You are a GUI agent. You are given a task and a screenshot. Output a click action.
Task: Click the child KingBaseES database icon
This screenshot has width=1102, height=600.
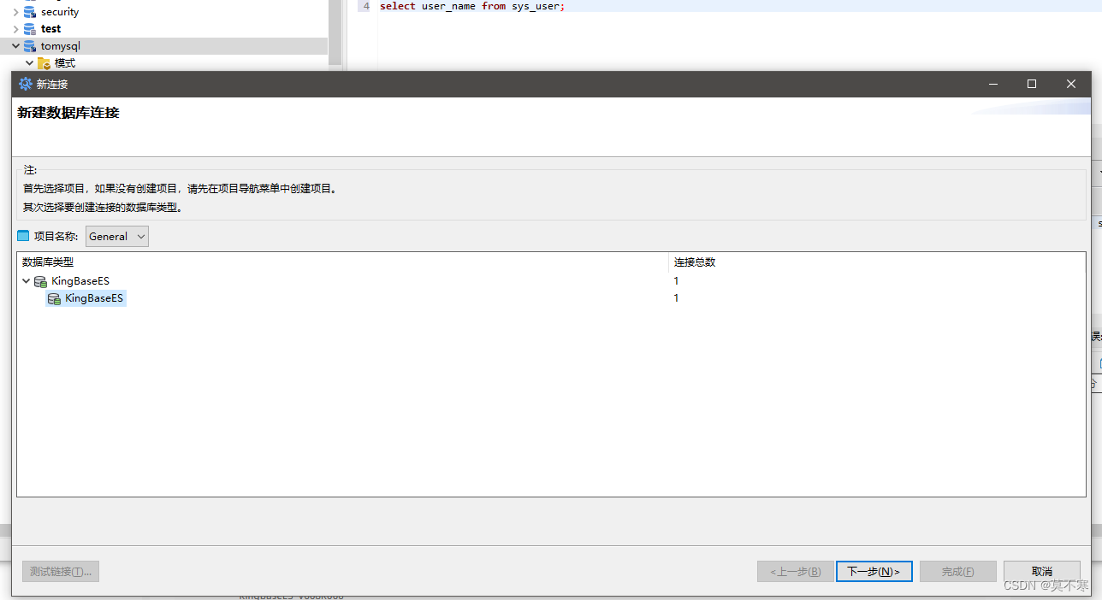[x=54, y=298]
